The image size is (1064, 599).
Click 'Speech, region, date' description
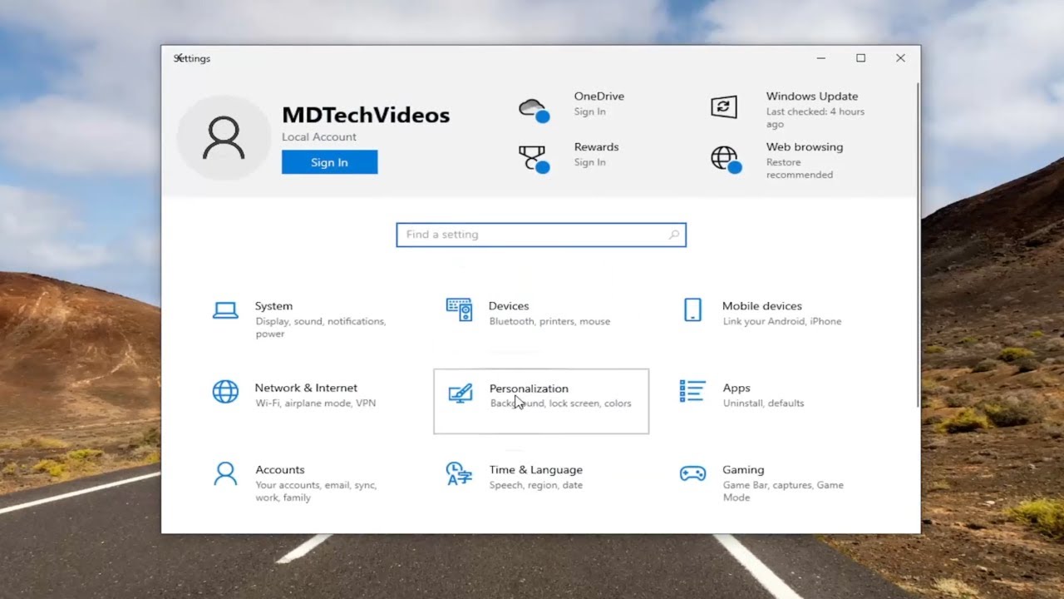pyautogui.click(x=536, y=485)
